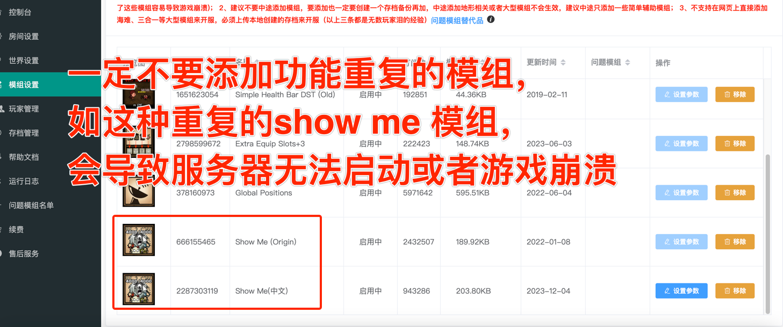Click the Show Me(中文) mod thumbnail
This screenshot has height=327, width=783.
click(139, 289)
